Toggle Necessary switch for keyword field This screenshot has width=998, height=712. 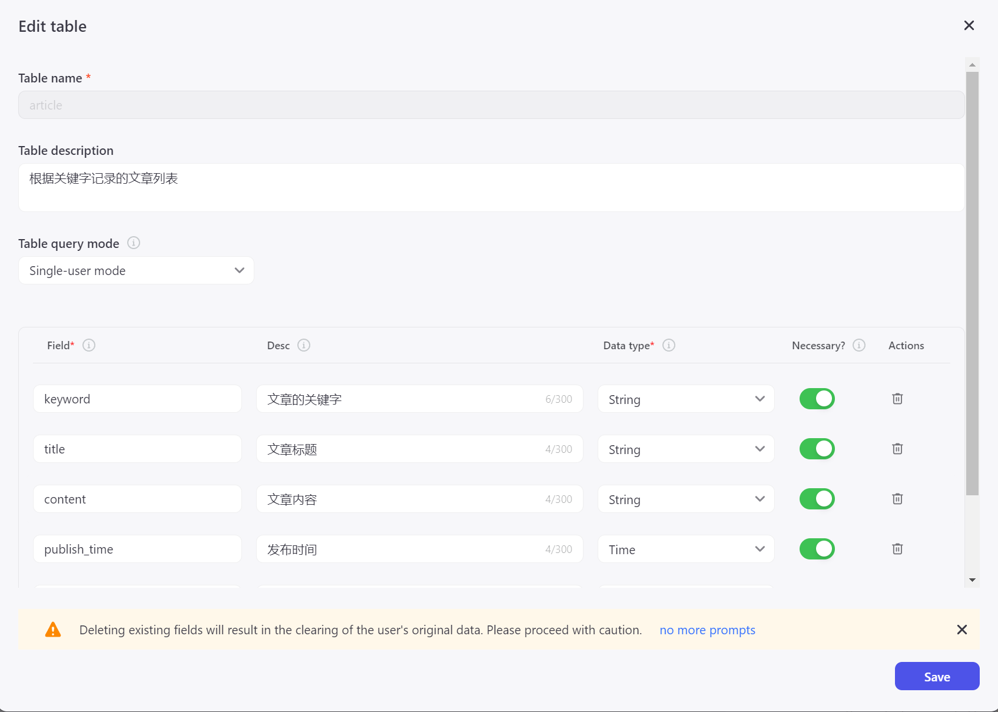point(817,399)
